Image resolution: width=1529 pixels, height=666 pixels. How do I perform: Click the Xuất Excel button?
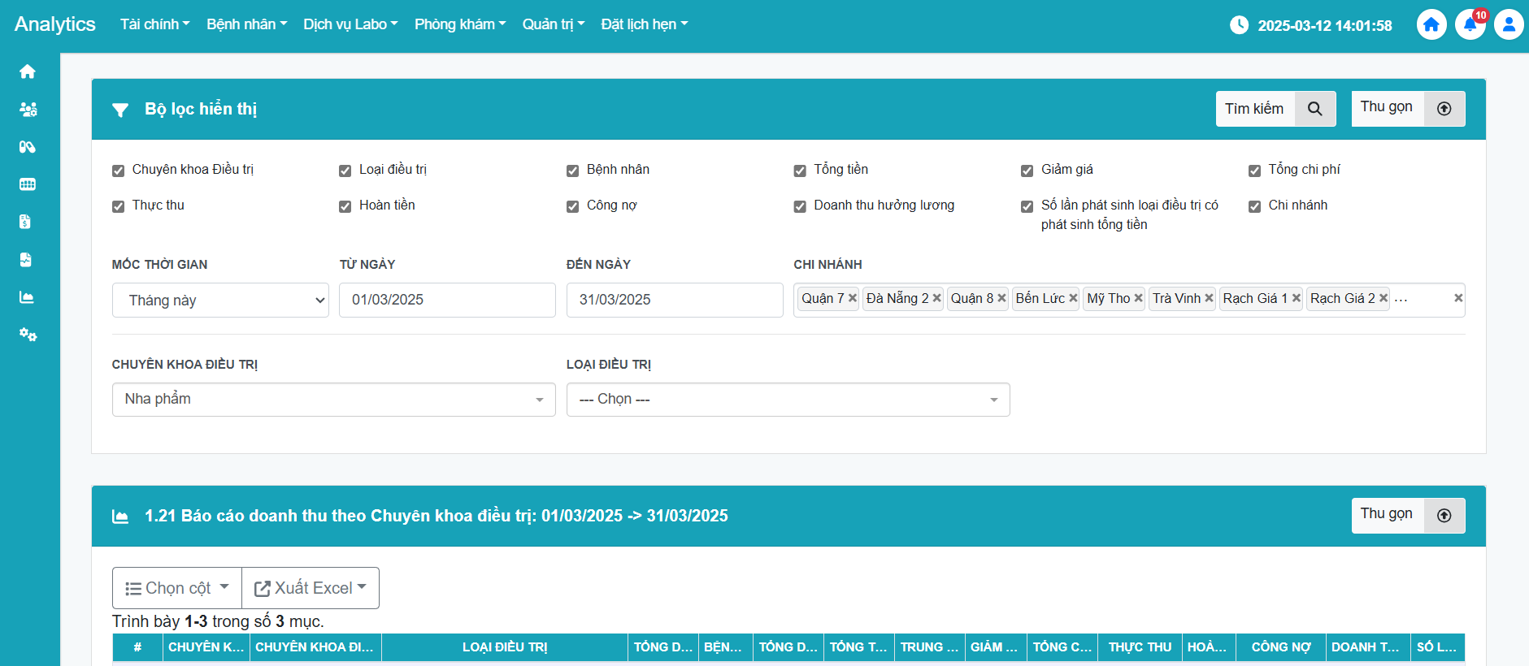click(311, 588)
